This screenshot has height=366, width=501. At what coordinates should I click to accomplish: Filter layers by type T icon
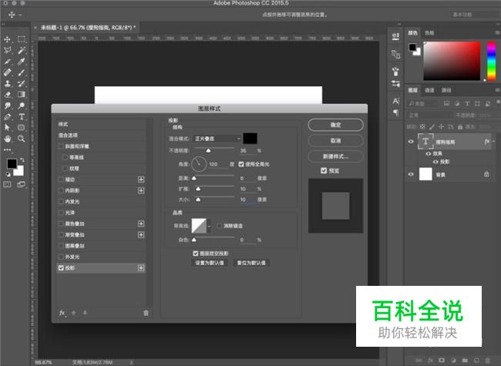coord(467,103)
